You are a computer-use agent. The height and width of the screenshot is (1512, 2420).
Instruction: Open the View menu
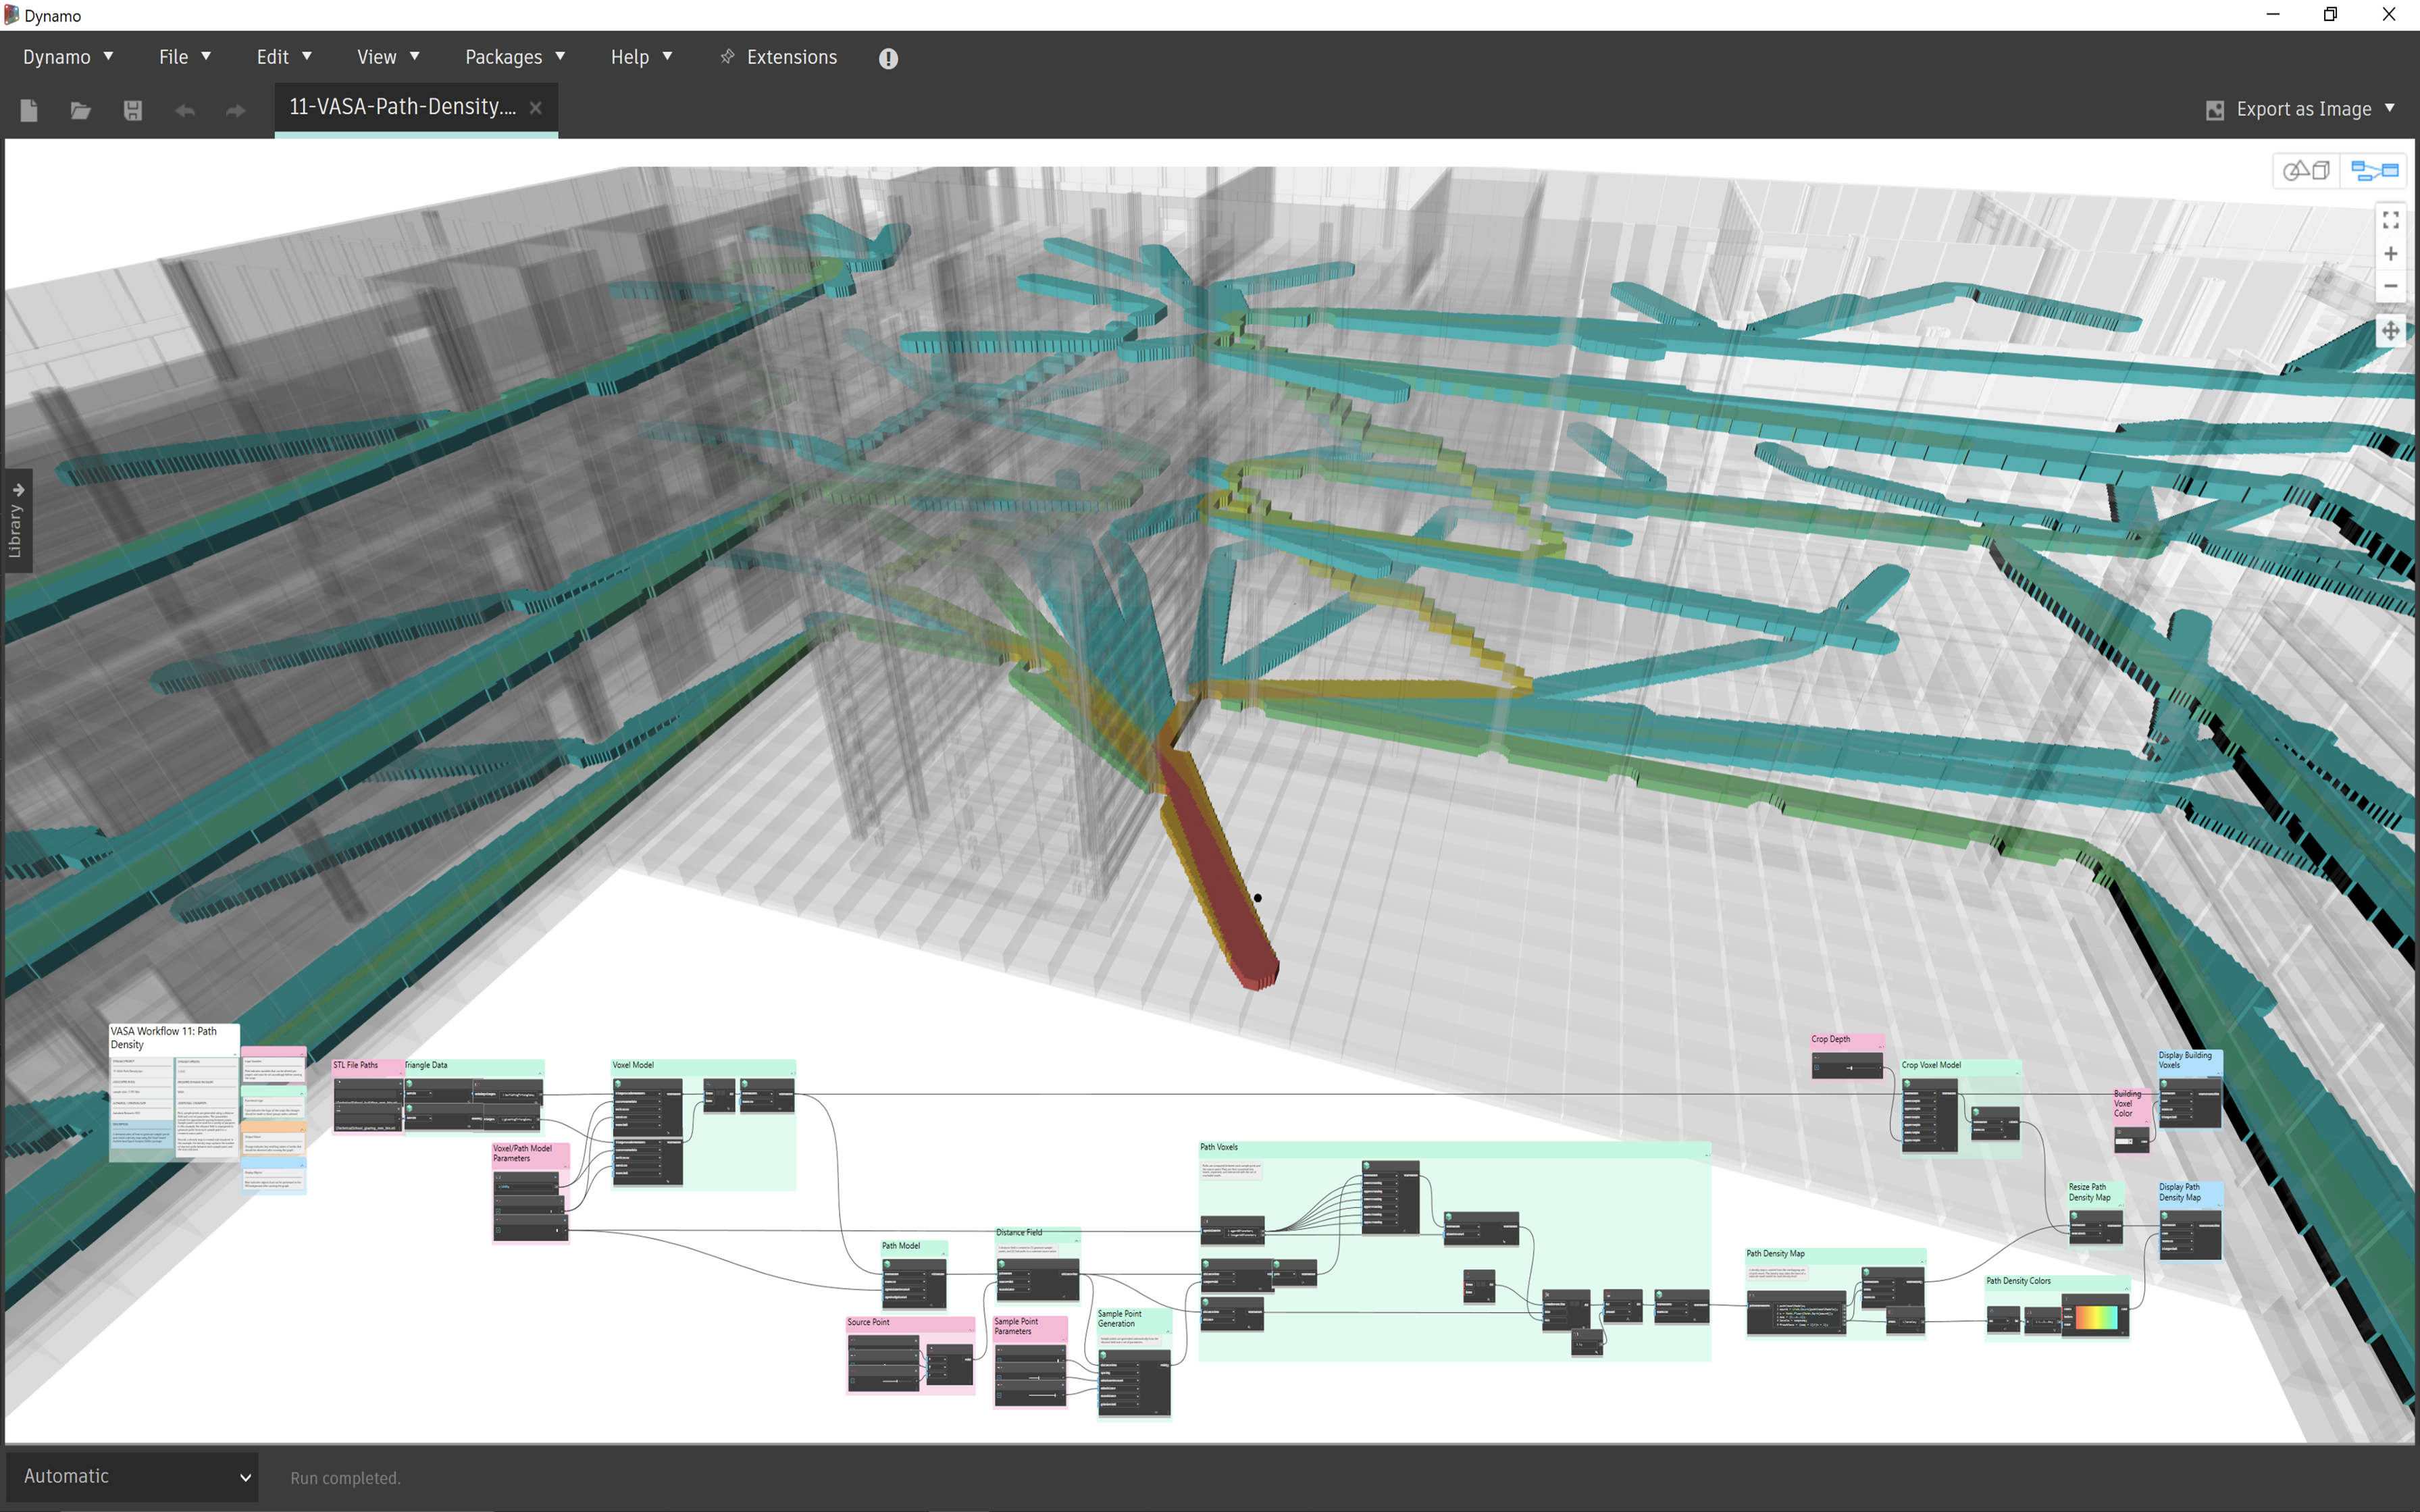(388, 57)
